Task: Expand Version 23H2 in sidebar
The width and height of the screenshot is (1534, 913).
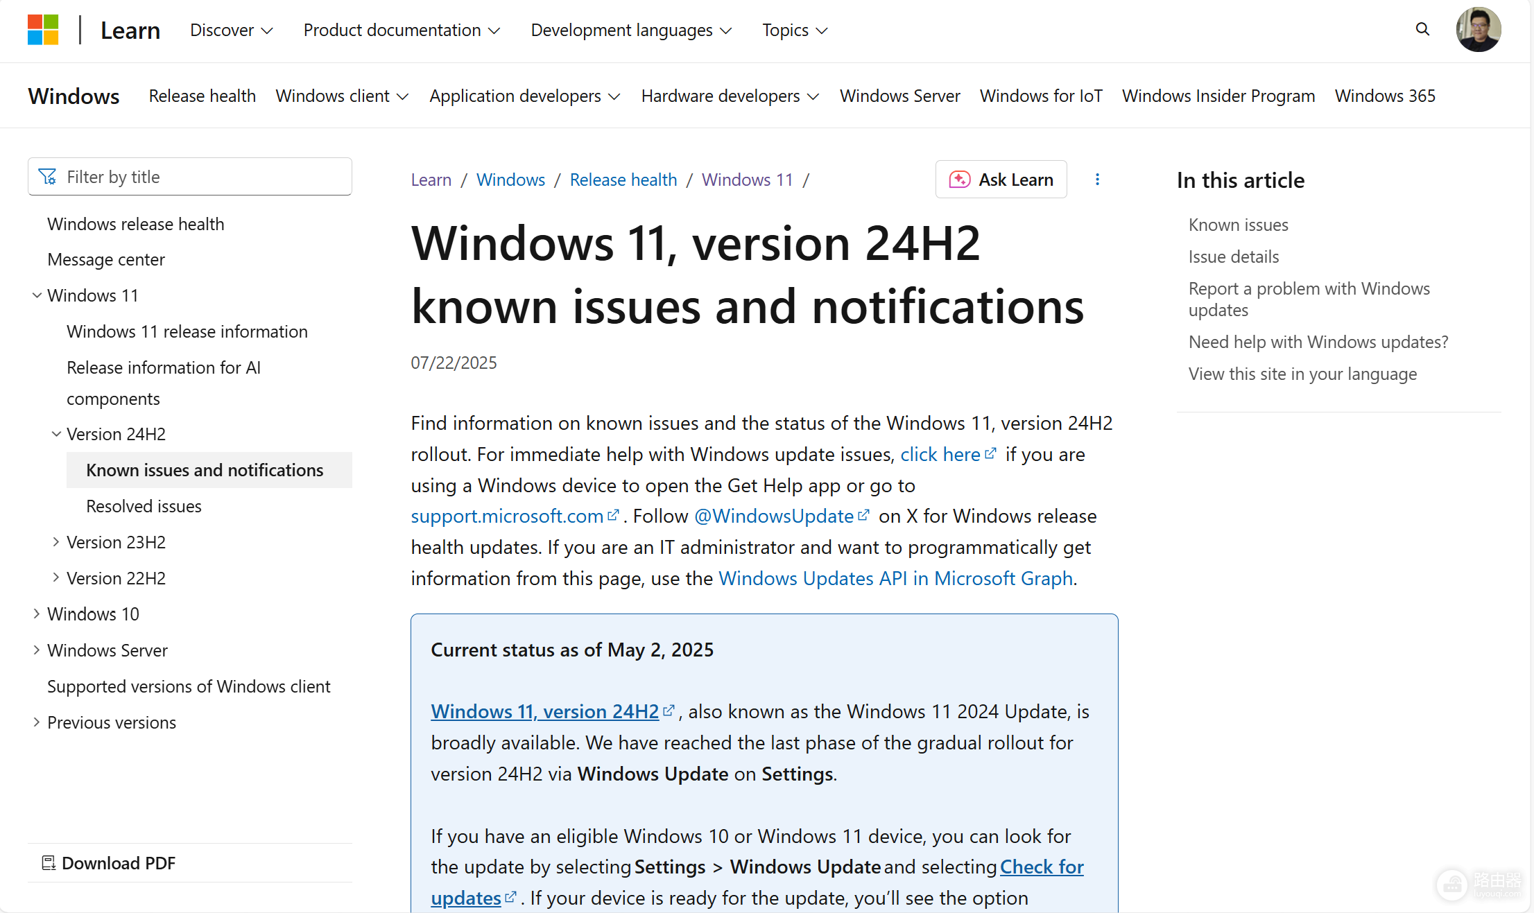Action: [x=56, y=542]
